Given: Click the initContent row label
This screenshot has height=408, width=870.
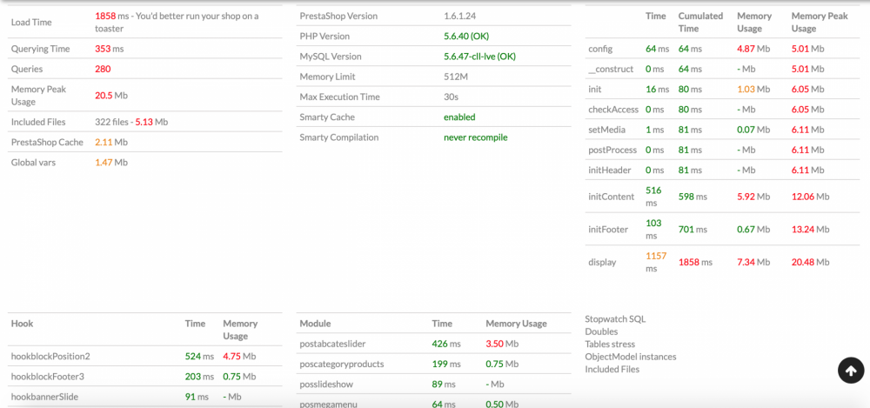Looking at the screenshot, I should click(x=611, y=197).
